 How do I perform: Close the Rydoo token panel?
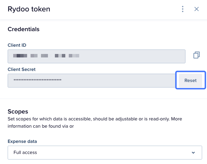click(197, 9)
